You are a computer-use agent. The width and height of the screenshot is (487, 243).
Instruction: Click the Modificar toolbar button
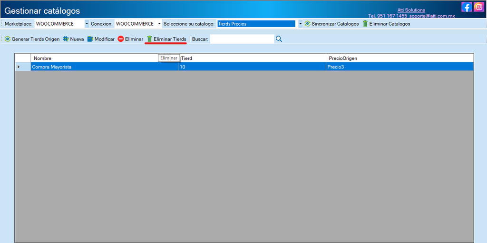tap(101, 39)
